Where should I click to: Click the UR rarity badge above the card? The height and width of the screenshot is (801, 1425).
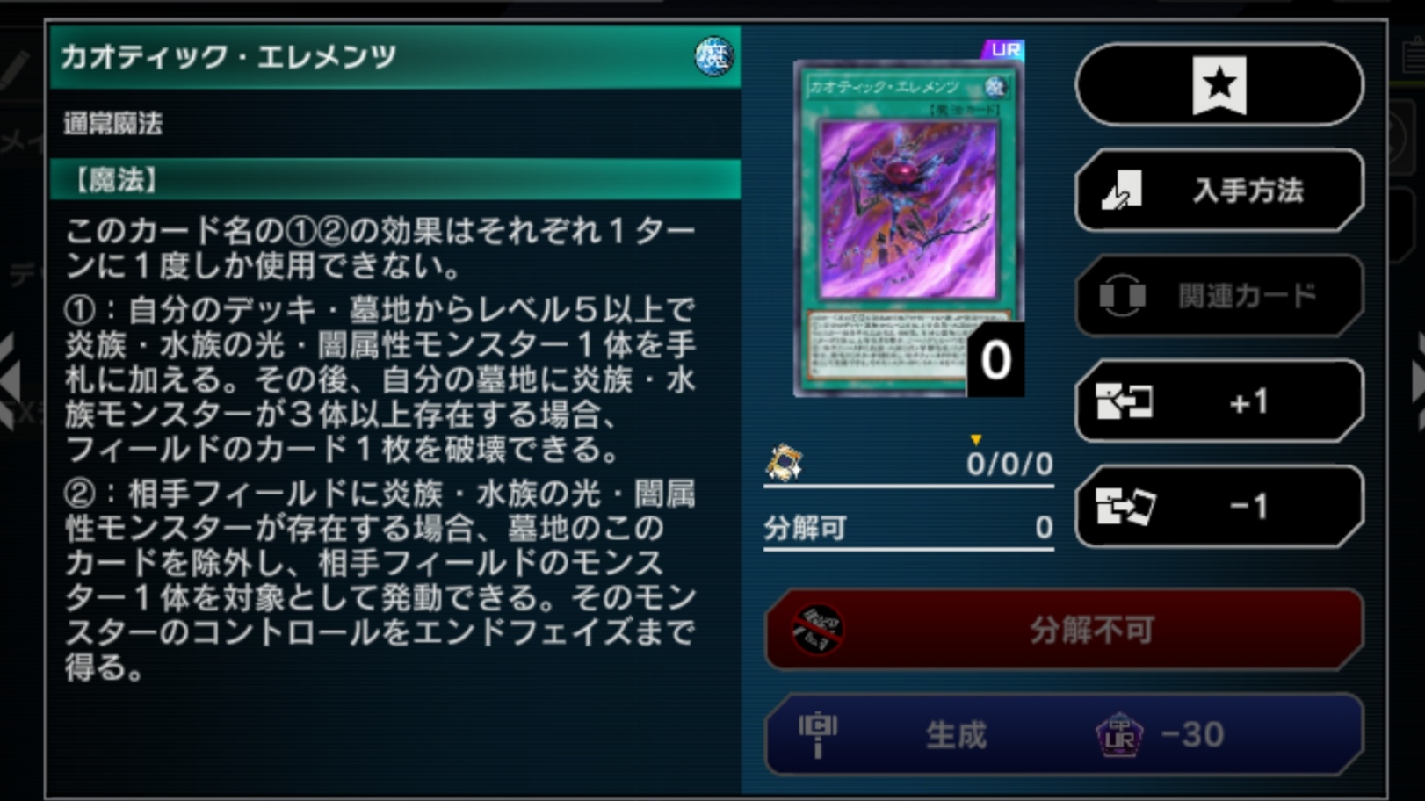coord(1003,50)
